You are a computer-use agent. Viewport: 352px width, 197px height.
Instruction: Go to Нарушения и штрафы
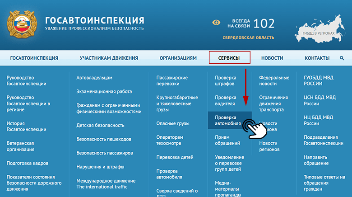100,167
